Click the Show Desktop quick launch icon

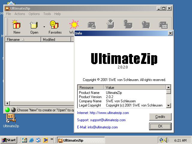25,140
